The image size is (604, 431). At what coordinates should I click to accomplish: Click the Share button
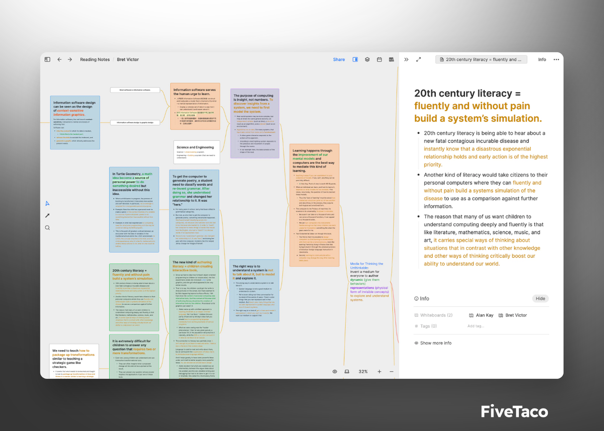pos(339,59)
